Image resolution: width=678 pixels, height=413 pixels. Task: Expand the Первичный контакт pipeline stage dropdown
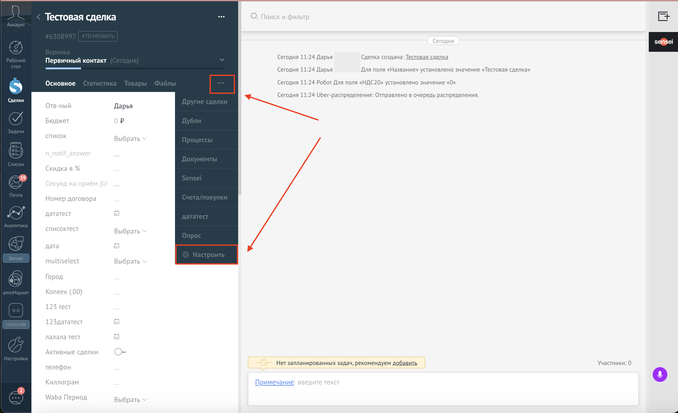(x=222, y=60)
